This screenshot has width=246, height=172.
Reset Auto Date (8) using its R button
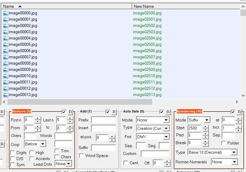tap(168, 112)
